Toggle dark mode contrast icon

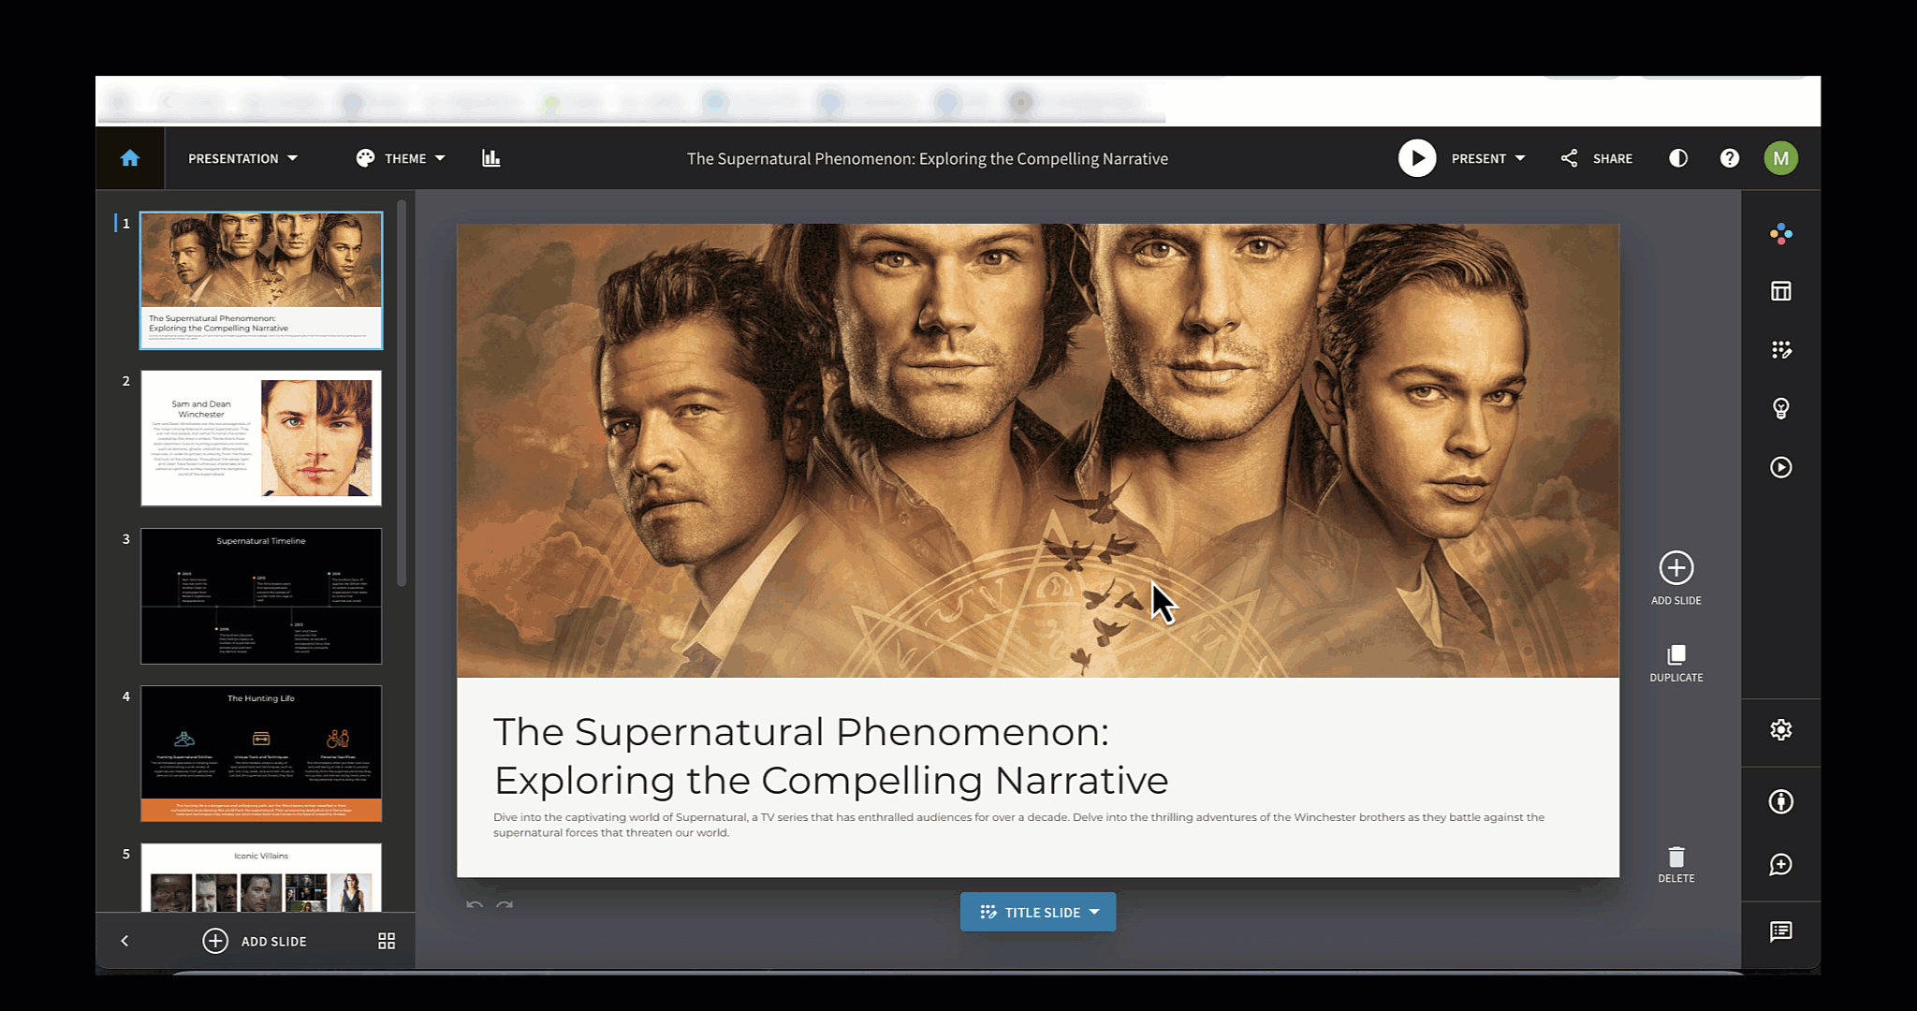[1678, 158]
